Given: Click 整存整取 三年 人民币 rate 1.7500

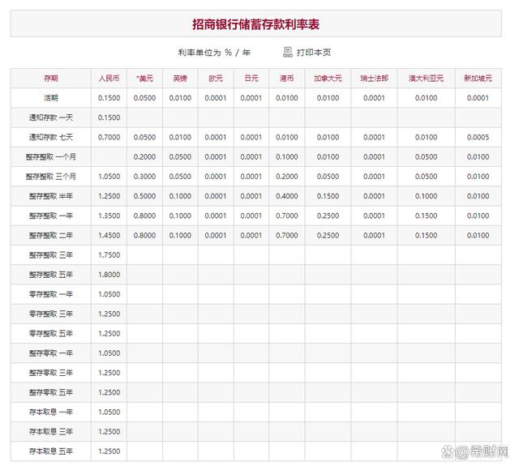Looking at the screenshot, I should click(109, 255).
